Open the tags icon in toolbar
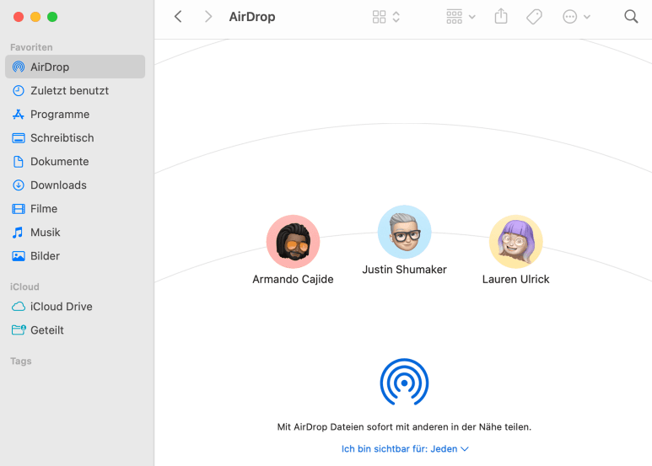This screenshot has height=466, width=652. (534, 17)
